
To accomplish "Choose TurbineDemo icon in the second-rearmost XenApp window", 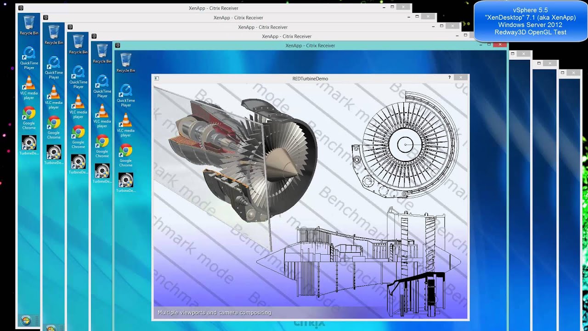I will [x=54, y=155].
